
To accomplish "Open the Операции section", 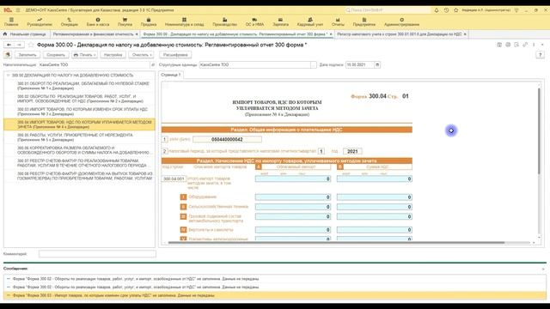I will (x=69, y=22).
